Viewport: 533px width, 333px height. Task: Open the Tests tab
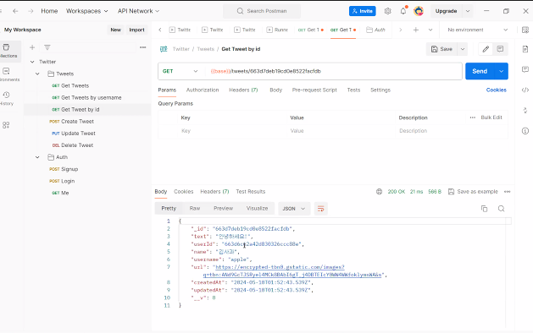[353, 90]
